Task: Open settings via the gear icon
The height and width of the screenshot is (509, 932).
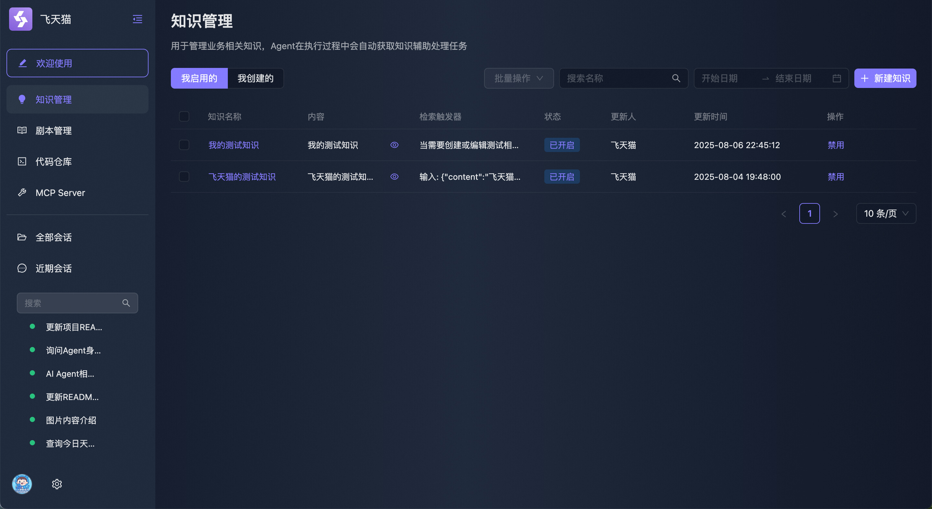Action: 57,484
